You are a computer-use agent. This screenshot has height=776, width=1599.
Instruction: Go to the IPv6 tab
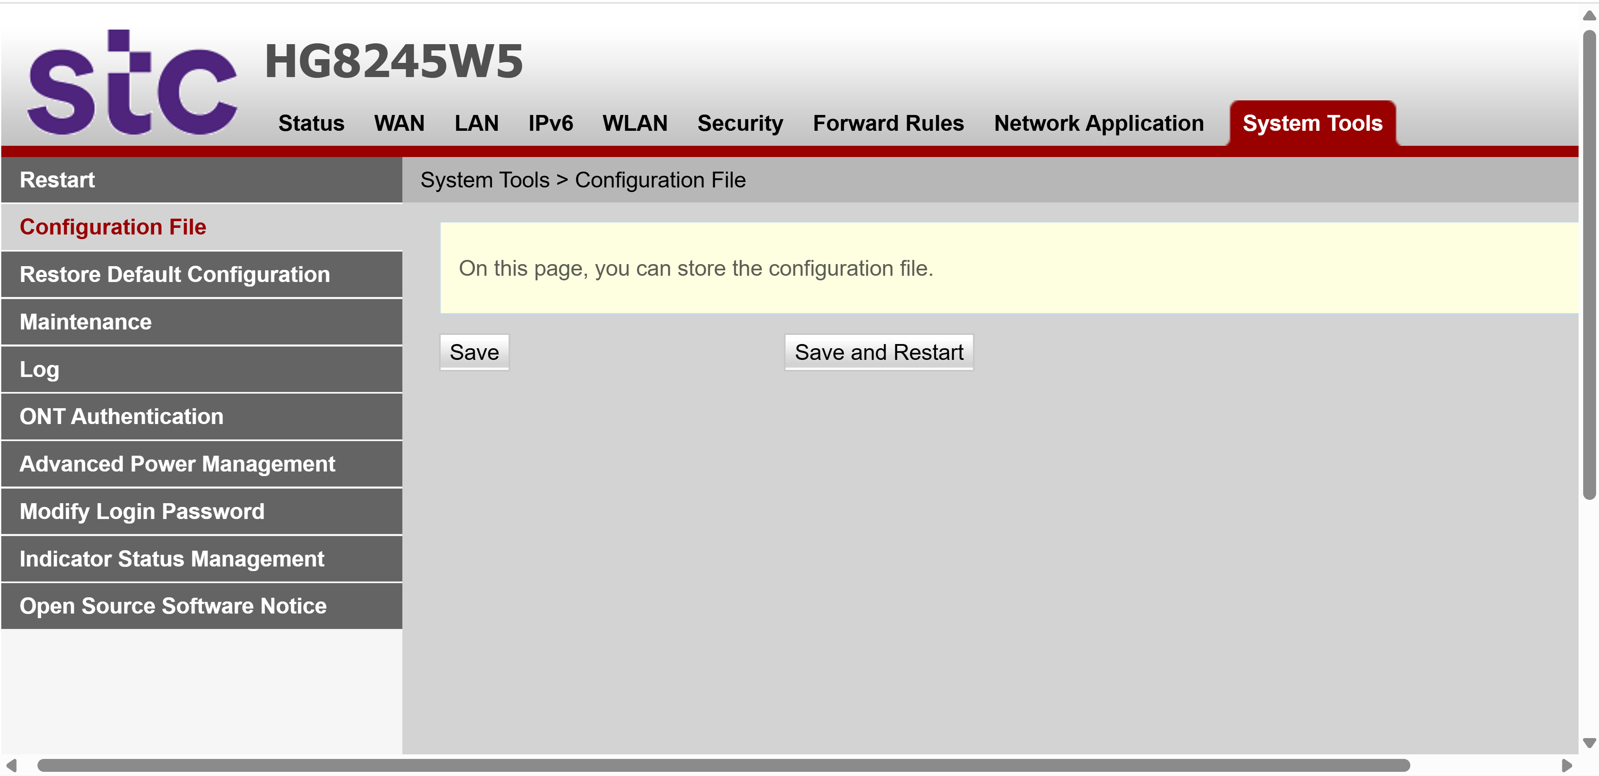550,123
